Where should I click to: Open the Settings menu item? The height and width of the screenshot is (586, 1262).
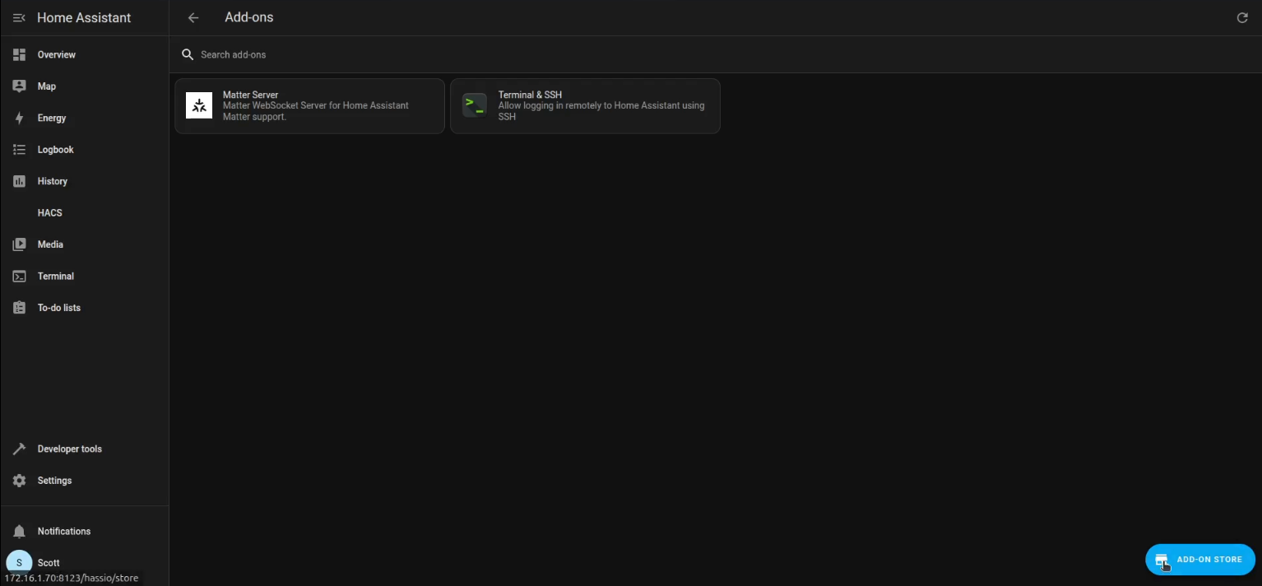[85, 480]
